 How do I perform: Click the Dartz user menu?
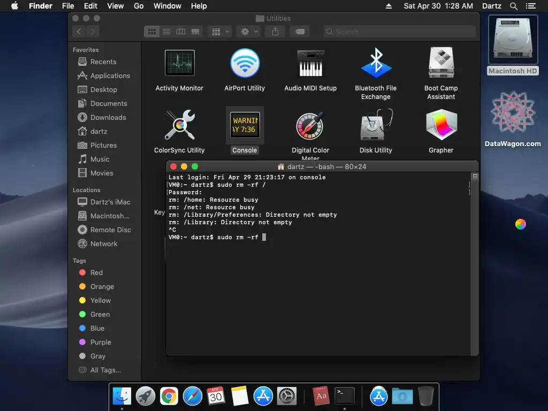pyautogui.click(x=491, y=6)
